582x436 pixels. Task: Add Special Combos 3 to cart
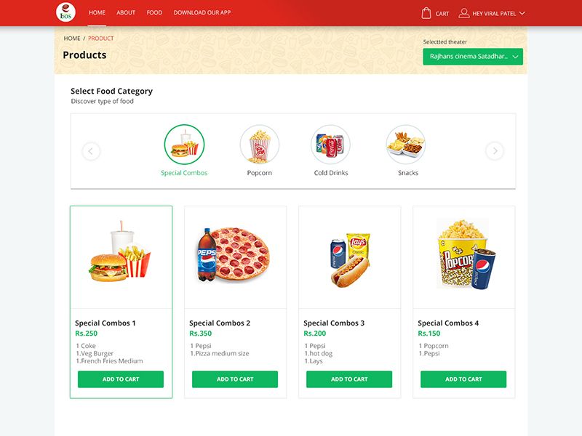click(x=349, y=379)
